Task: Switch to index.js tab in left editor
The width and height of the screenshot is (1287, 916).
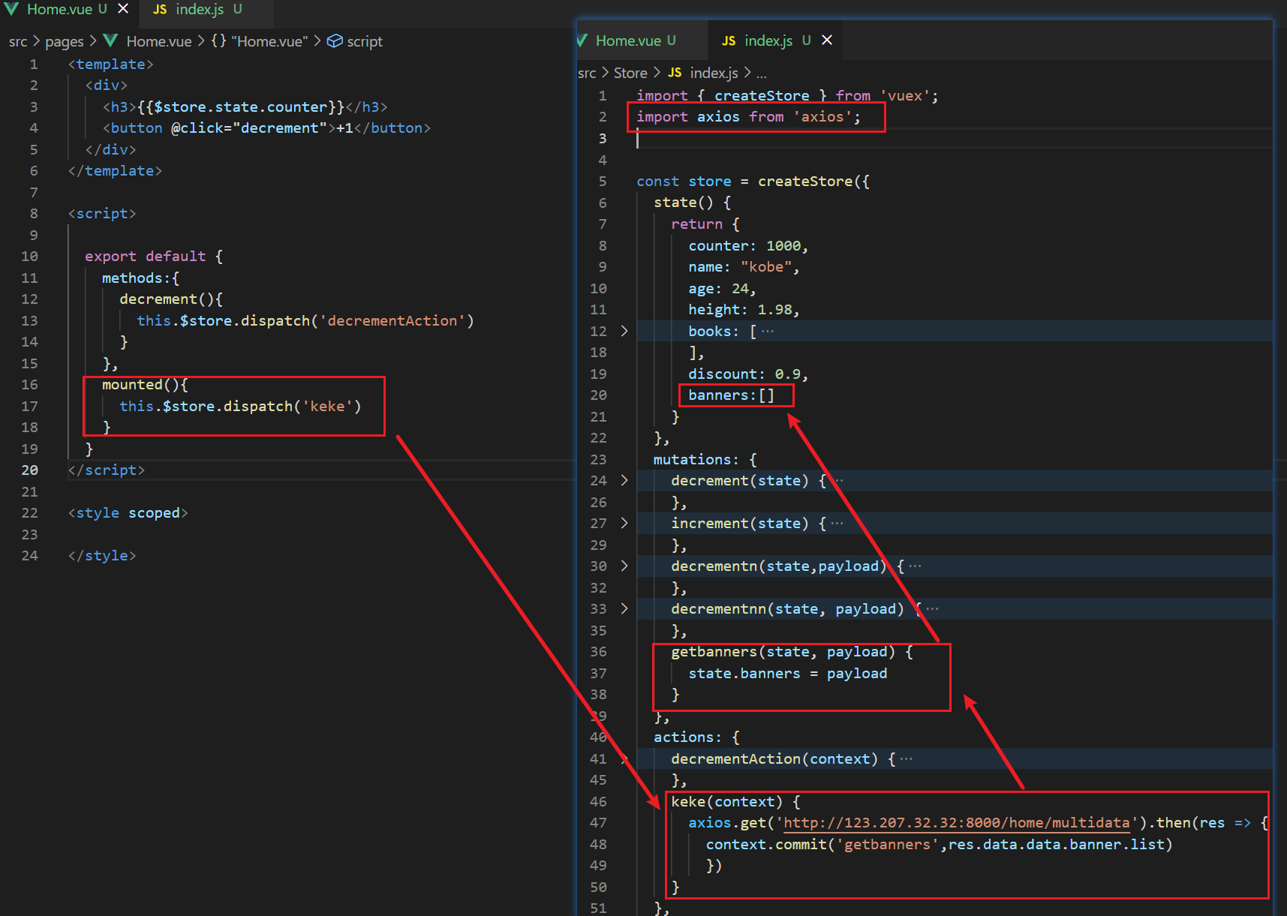Action: coord(198,9)
